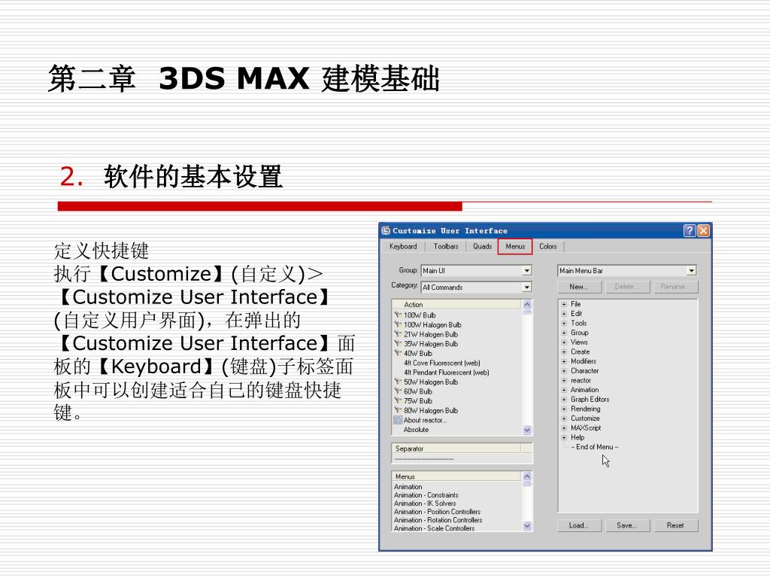Screen dimensions: 770x578
Task: Click light icon beside 35W Halogen Bulb
Action: pos(398,343)
